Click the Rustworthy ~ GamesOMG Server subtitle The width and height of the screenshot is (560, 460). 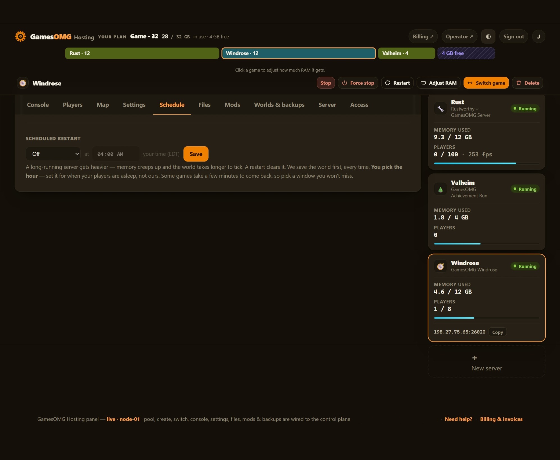471,112
